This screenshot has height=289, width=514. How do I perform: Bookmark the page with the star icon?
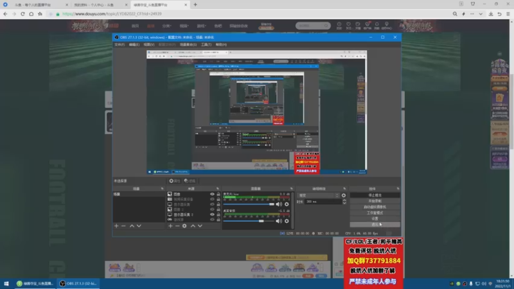click(x=40, y=14)
